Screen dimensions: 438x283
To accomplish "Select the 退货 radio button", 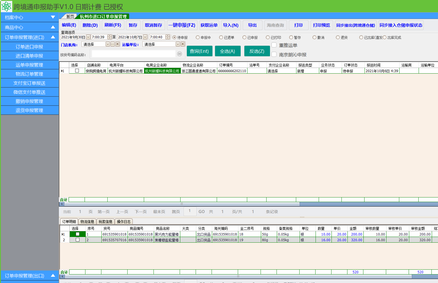I will [338, 38].
